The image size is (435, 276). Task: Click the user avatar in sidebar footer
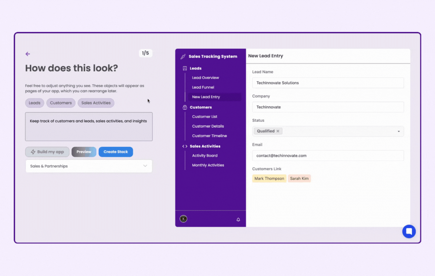point(183,219)
